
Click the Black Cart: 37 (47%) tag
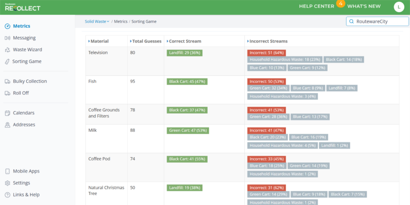tap(187, 110)
